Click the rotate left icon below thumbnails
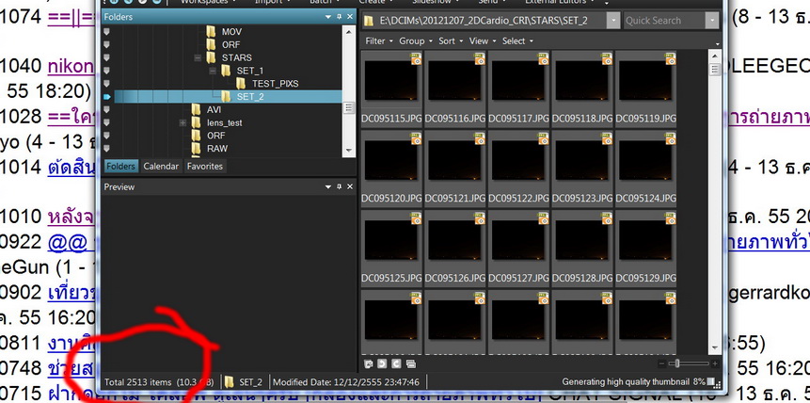The image size is (810, 403). [x=382, y=363]
